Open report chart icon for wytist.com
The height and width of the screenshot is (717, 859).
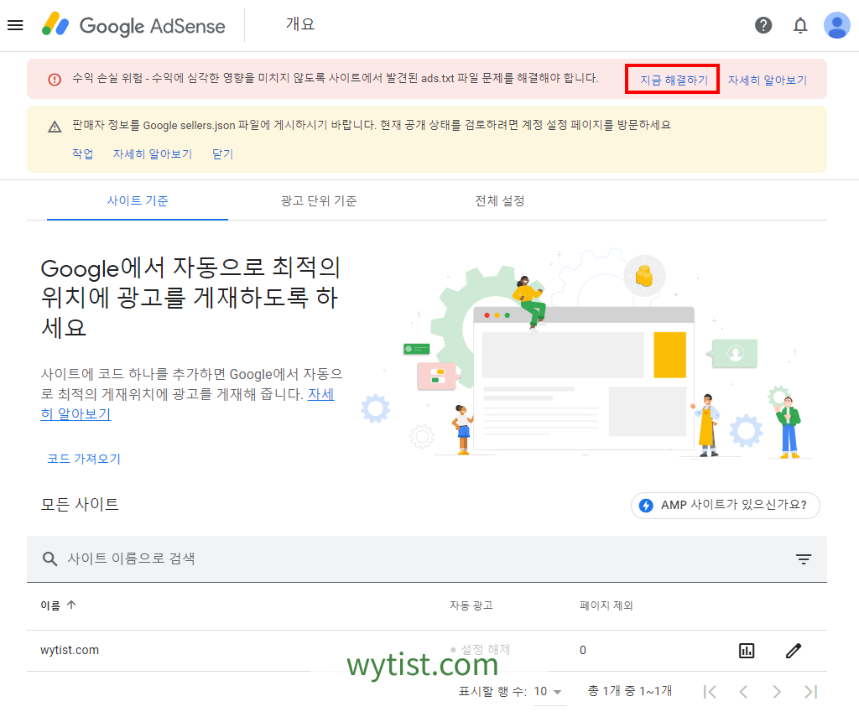click(x=747, y=650)
